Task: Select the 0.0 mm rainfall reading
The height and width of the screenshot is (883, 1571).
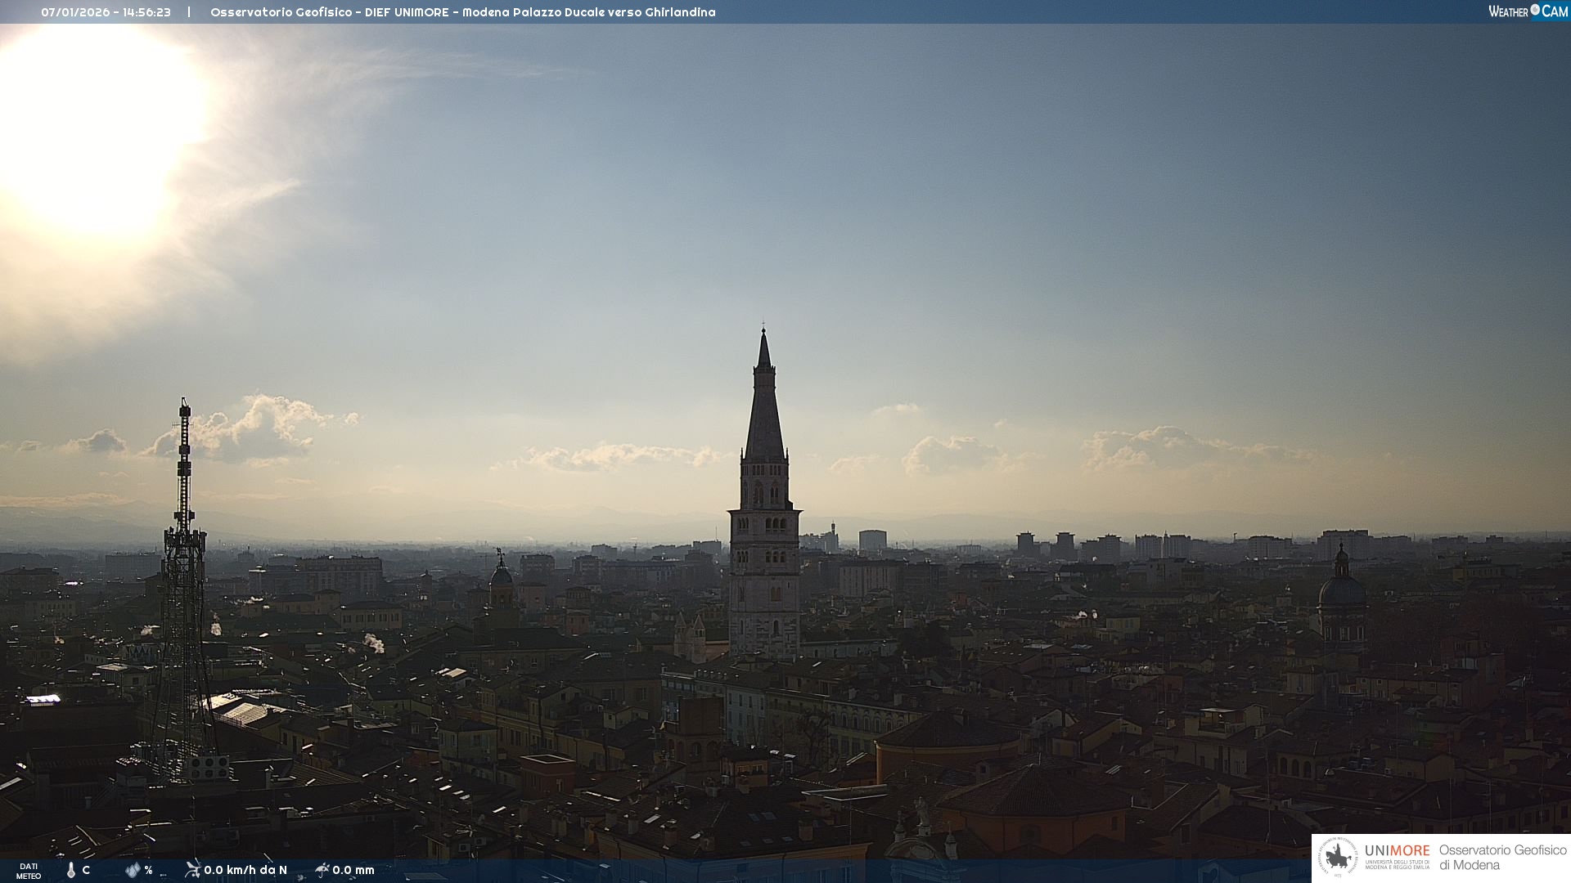Action: tap(353, 870)
